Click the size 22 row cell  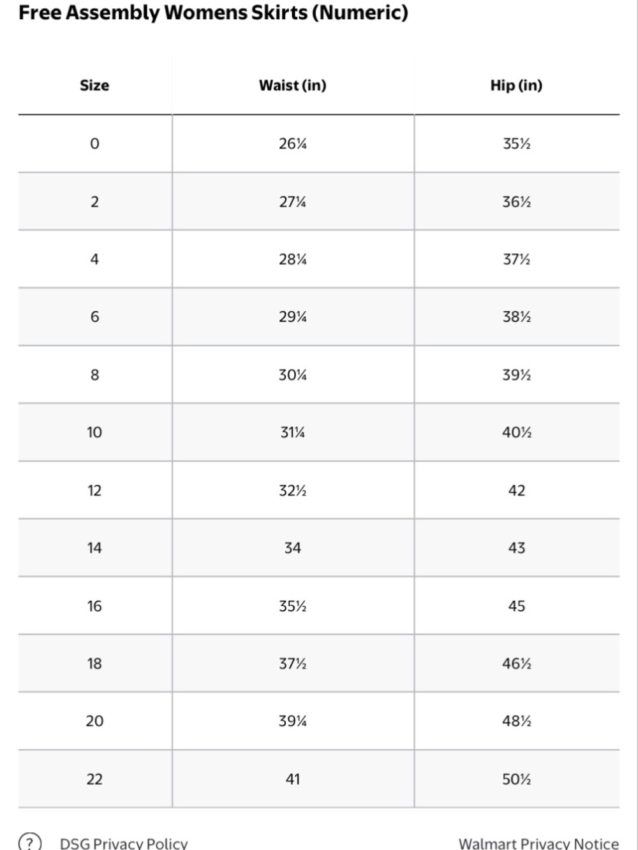pyautogui.click(x=94, y=779)
